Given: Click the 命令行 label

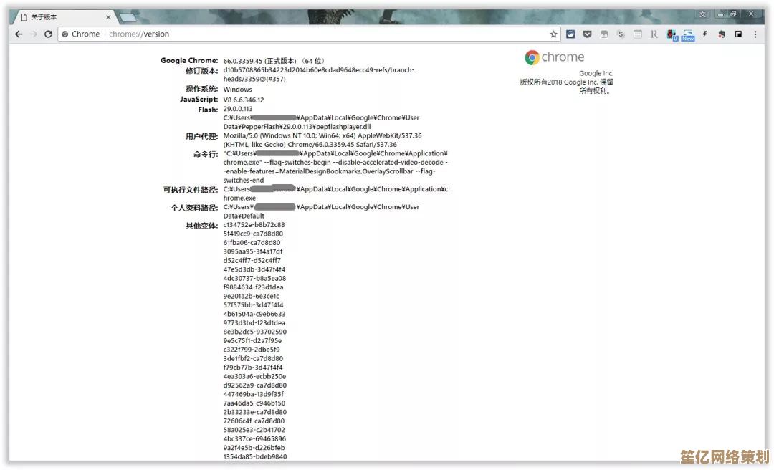Looking at the screenshot, I should [x=206, y=155].
